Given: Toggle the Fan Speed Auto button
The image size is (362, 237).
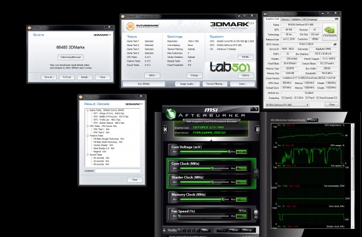Looking at the screenshot, I should click(x=243, y=211).
